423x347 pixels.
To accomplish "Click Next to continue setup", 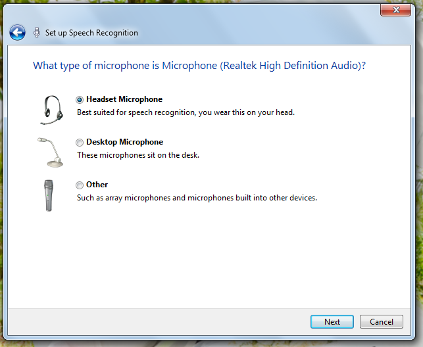I will click(x=332, y=321).
